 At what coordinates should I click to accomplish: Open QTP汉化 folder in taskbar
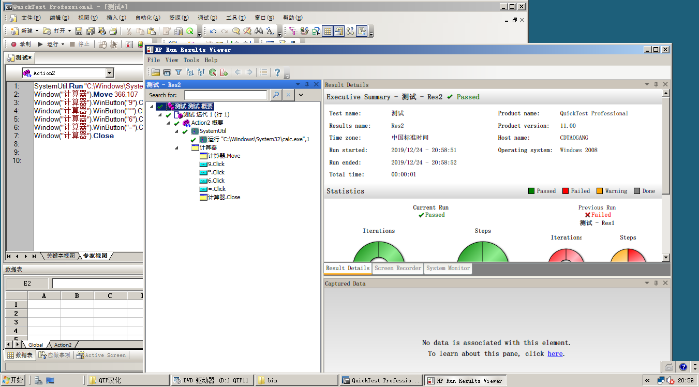[127, 380]
